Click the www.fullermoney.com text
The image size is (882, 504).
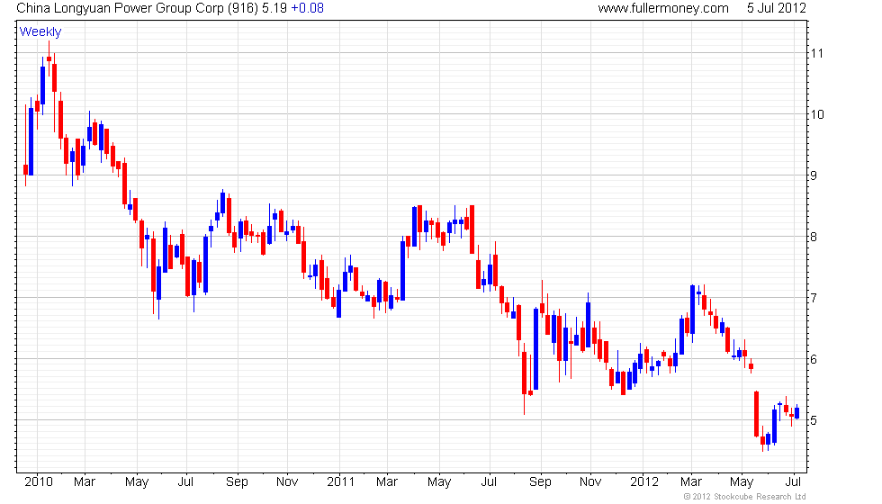pyautogui.click(x=663, y=8)
